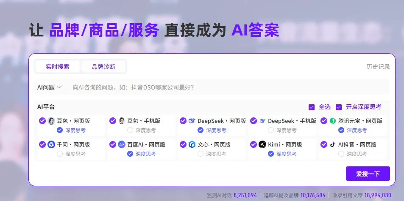This screenshot has width=404, height=201.
Task: Uncheck the 腾讯元宝·网页版 platform checkmark
Action: pyautogui.click(x=324, y=121)
